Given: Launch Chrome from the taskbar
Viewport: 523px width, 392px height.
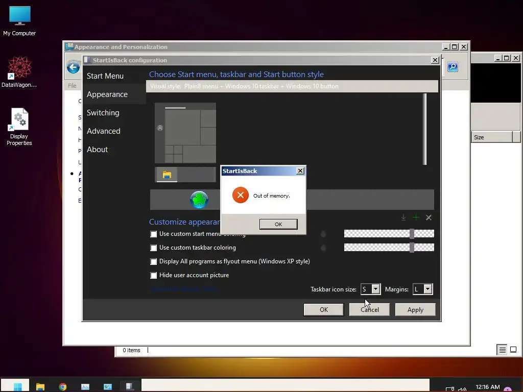Looking at the screenshot, I should [x=63, y=387].
